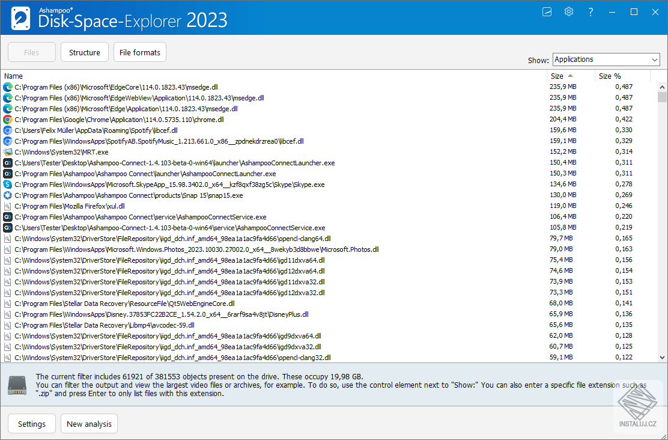Click the file icon beside Microsoft.Photos.dll
This screenshot has width=668, height=440.
[x=8, y=249]
